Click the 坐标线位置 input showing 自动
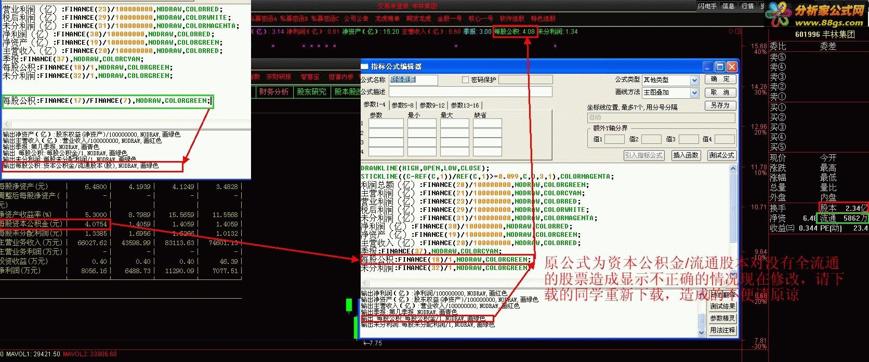Viewport: 869px width, 362px height. click(x=661, y=117)
